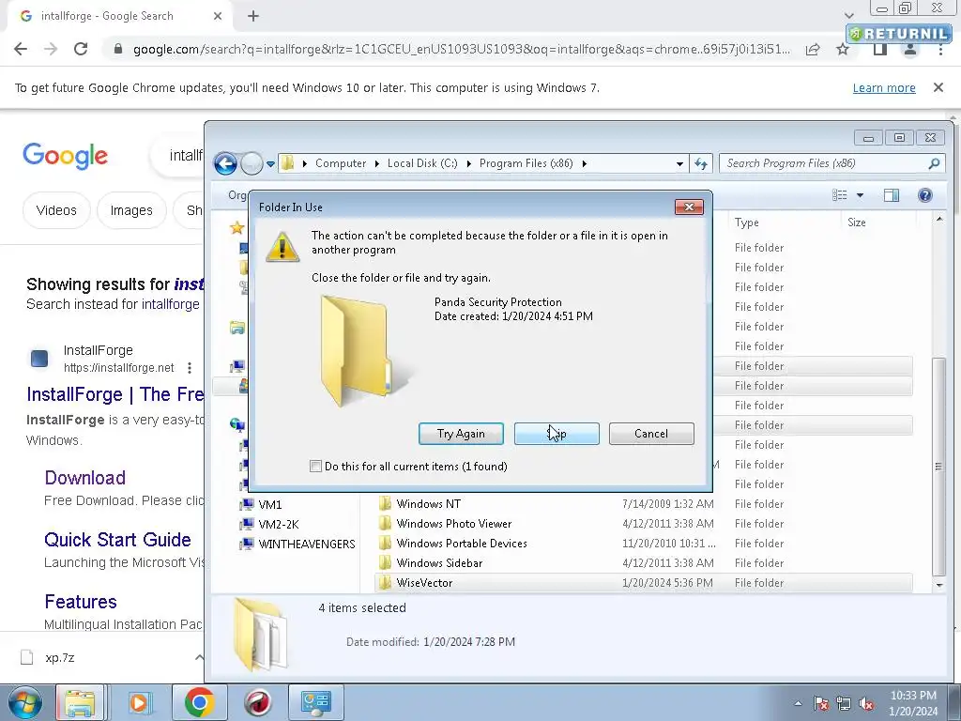Click Local Disk (C:) breadcrumb
This screenshot has height=721, width=961.
pos(422,163)
